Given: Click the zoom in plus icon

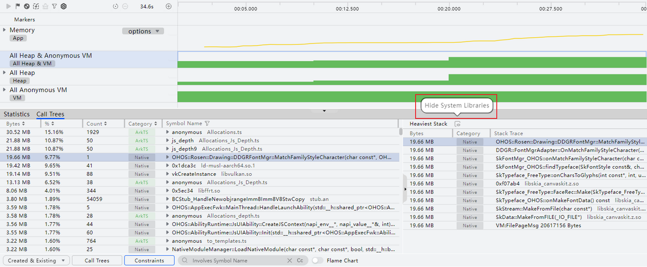Looking at the screenshot, I should point(169,6).
